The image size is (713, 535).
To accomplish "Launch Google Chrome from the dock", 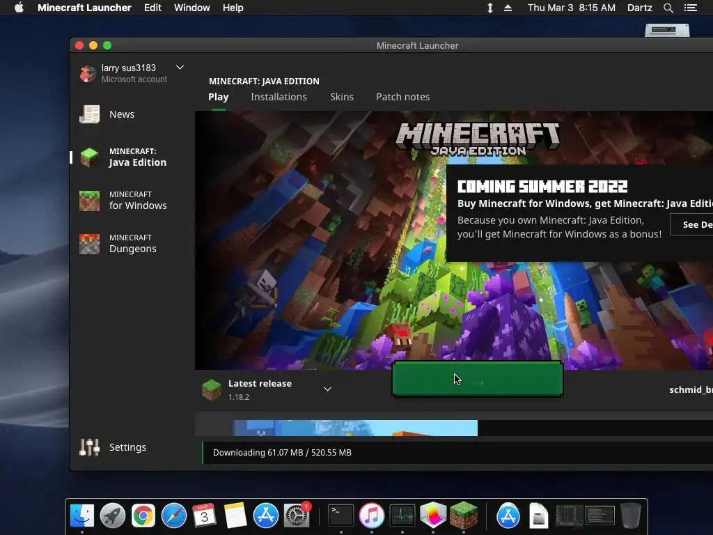I will point(143,515).
